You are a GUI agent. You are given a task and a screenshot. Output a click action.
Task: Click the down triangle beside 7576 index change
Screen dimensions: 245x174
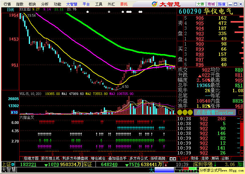pyautogui.click(x=127, y=165)
